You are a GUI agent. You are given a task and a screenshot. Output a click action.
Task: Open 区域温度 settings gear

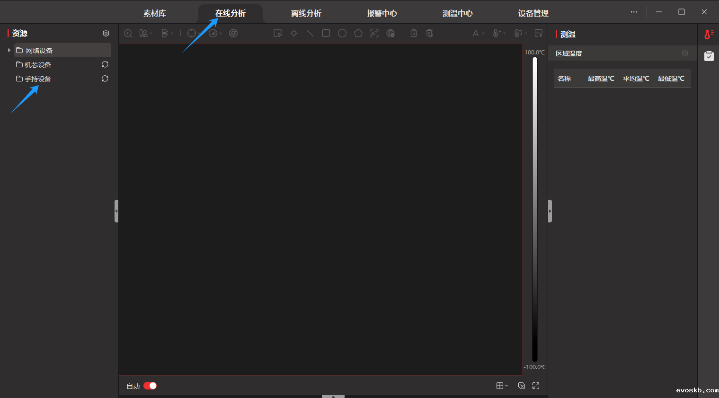point(684,53)
